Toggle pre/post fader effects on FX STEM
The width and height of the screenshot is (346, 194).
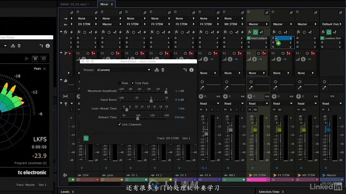285,32
